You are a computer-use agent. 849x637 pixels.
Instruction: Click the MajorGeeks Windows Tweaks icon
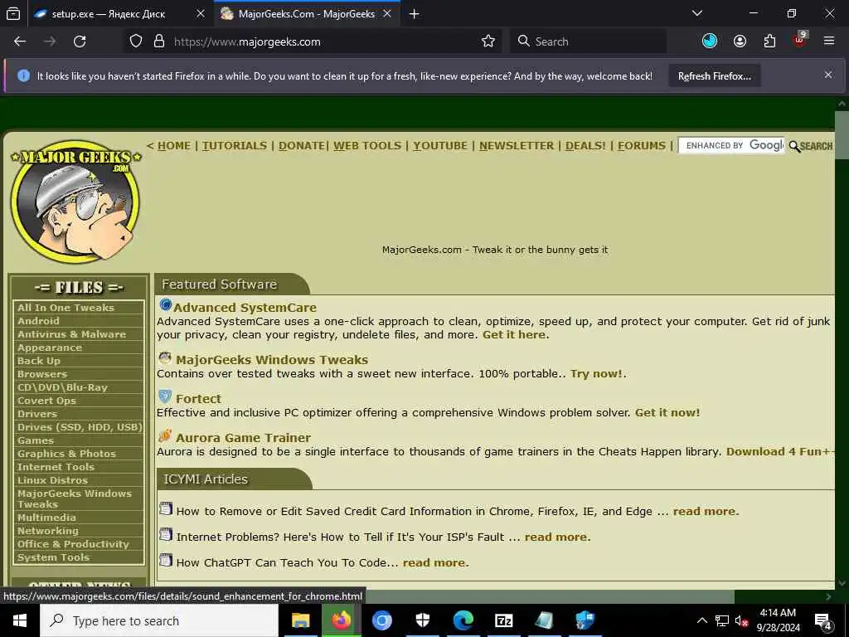[x=165, y=357]
